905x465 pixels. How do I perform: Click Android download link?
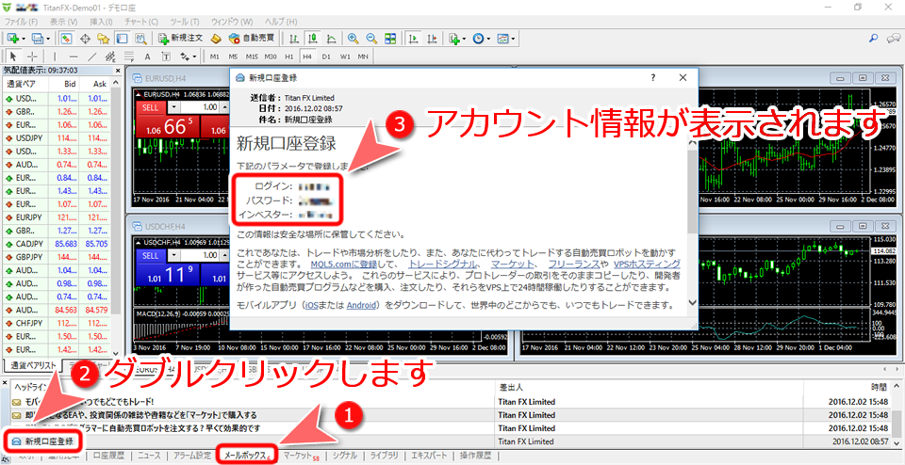[362, 305]
